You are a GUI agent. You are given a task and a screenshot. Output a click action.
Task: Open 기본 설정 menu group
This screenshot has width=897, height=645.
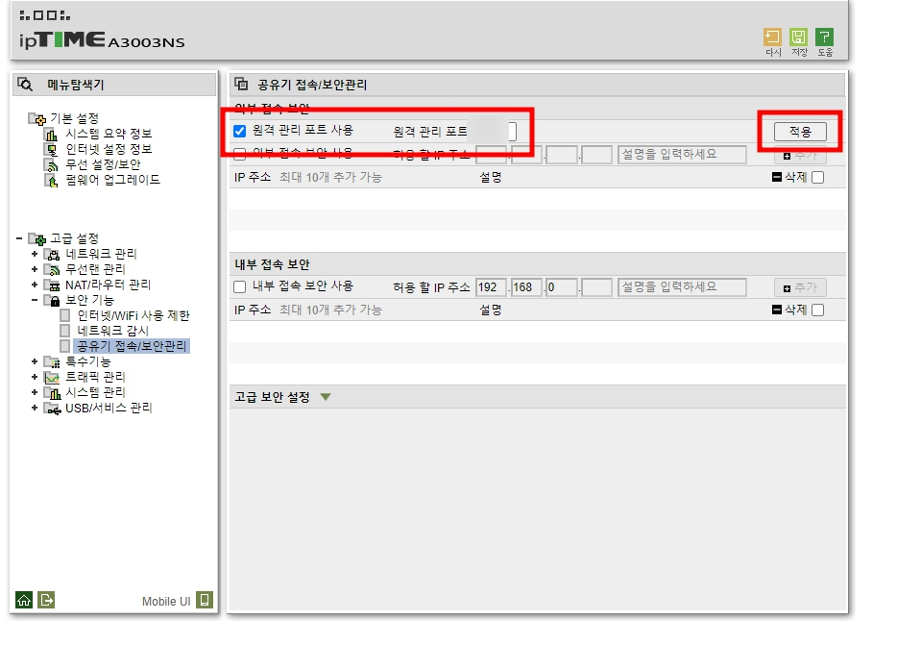(x=74, y=118)
